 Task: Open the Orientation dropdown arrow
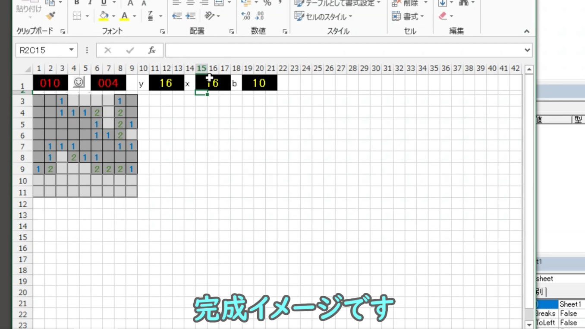[x=218, y=16]
